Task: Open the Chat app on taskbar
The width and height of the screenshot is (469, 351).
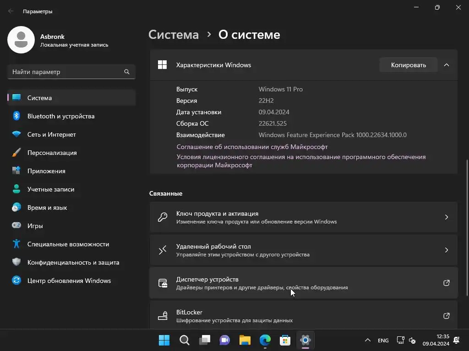Action: [224, 340]
